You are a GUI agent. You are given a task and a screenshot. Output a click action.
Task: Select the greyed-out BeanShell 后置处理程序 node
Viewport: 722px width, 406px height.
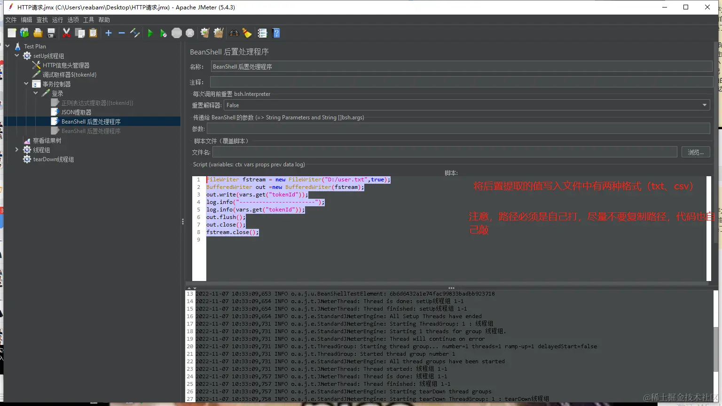(x=91, y=131)
